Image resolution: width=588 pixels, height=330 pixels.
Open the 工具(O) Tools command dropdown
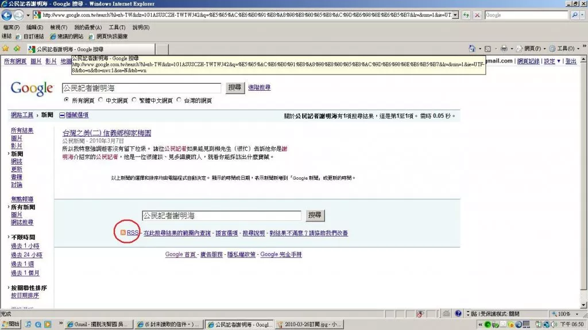pyautogui.click(x=564, y=49)
